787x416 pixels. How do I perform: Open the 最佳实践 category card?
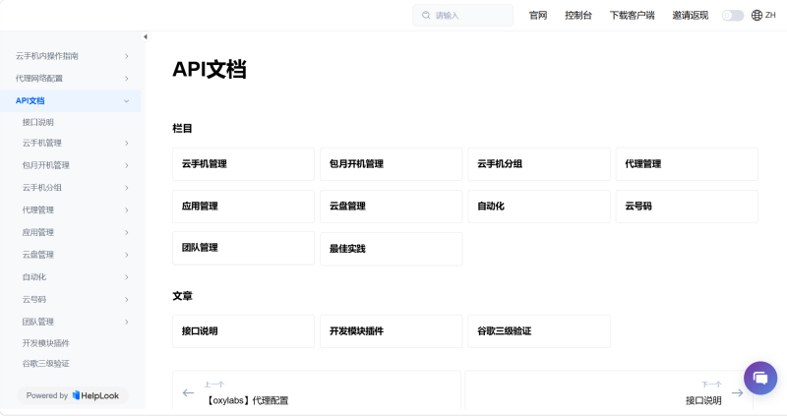[x=391, y=249]
